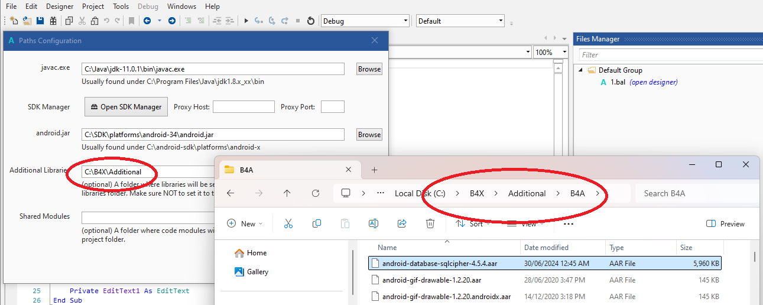Click the Copy icon in Explorer command bar

pos(317,223)
